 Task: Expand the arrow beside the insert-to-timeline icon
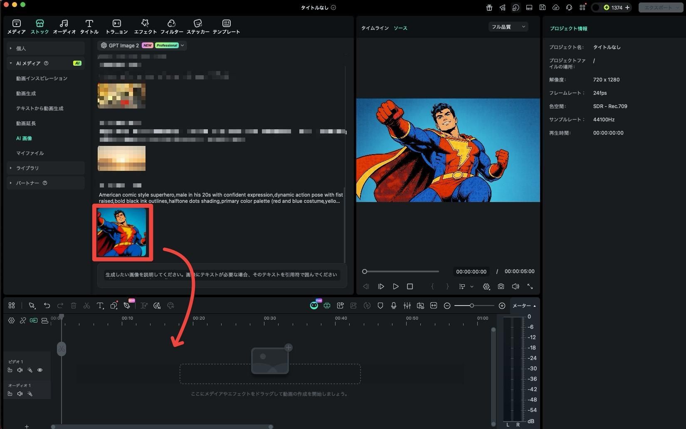472,286
